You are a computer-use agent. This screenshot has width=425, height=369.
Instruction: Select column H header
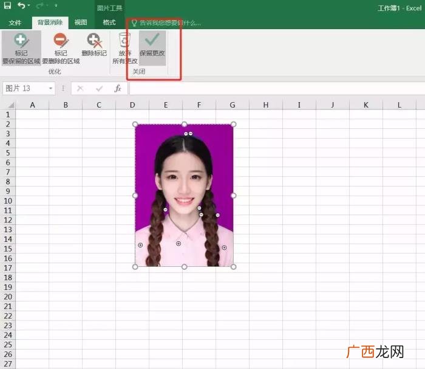pos(266,105)
